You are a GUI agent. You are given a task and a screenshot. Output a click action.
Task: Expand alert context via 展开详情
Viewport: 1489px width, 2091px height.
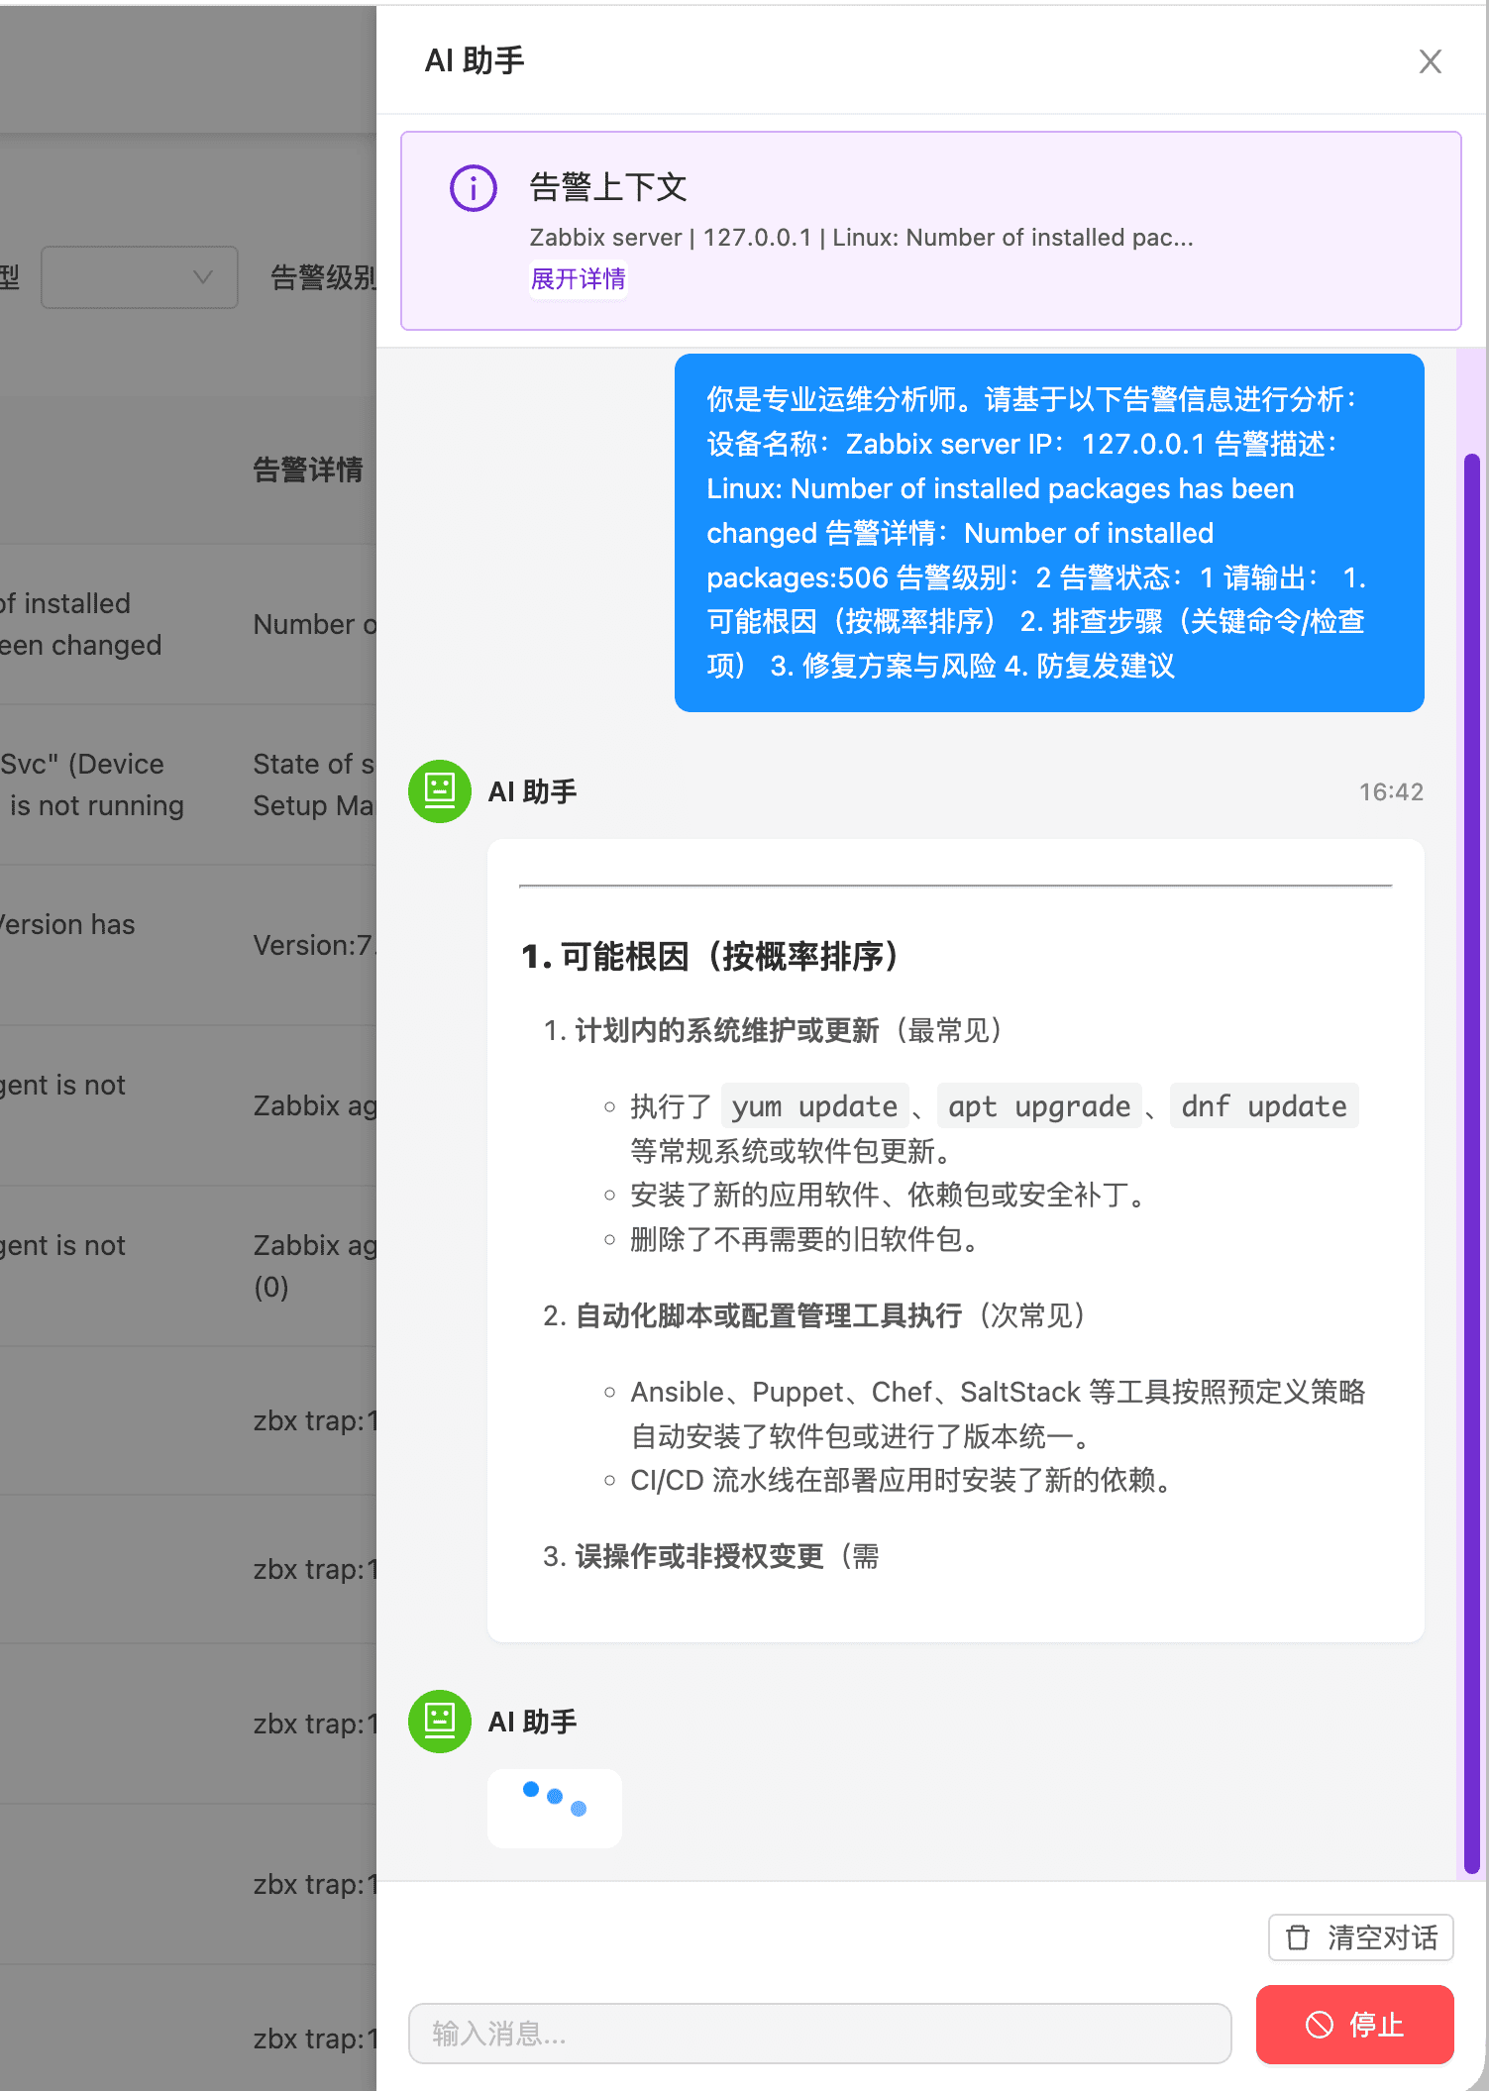(x=578, y=279)
